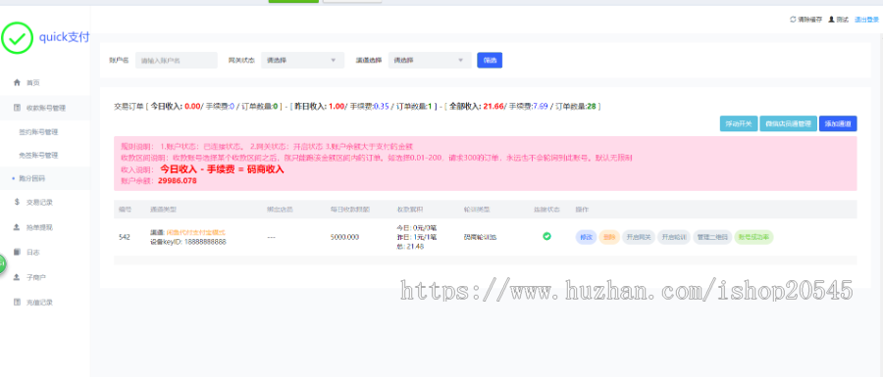Screen dimensions: 883x377
Task: Click 修改 for row 542
Action: [586, 237]
